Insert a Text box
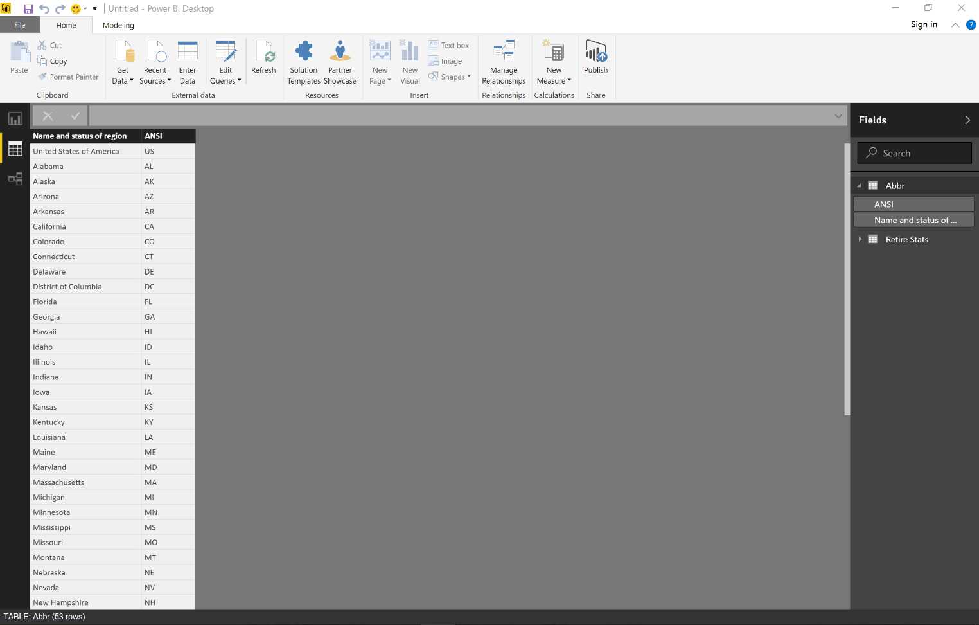979x625 pixels. coord(448,45)
